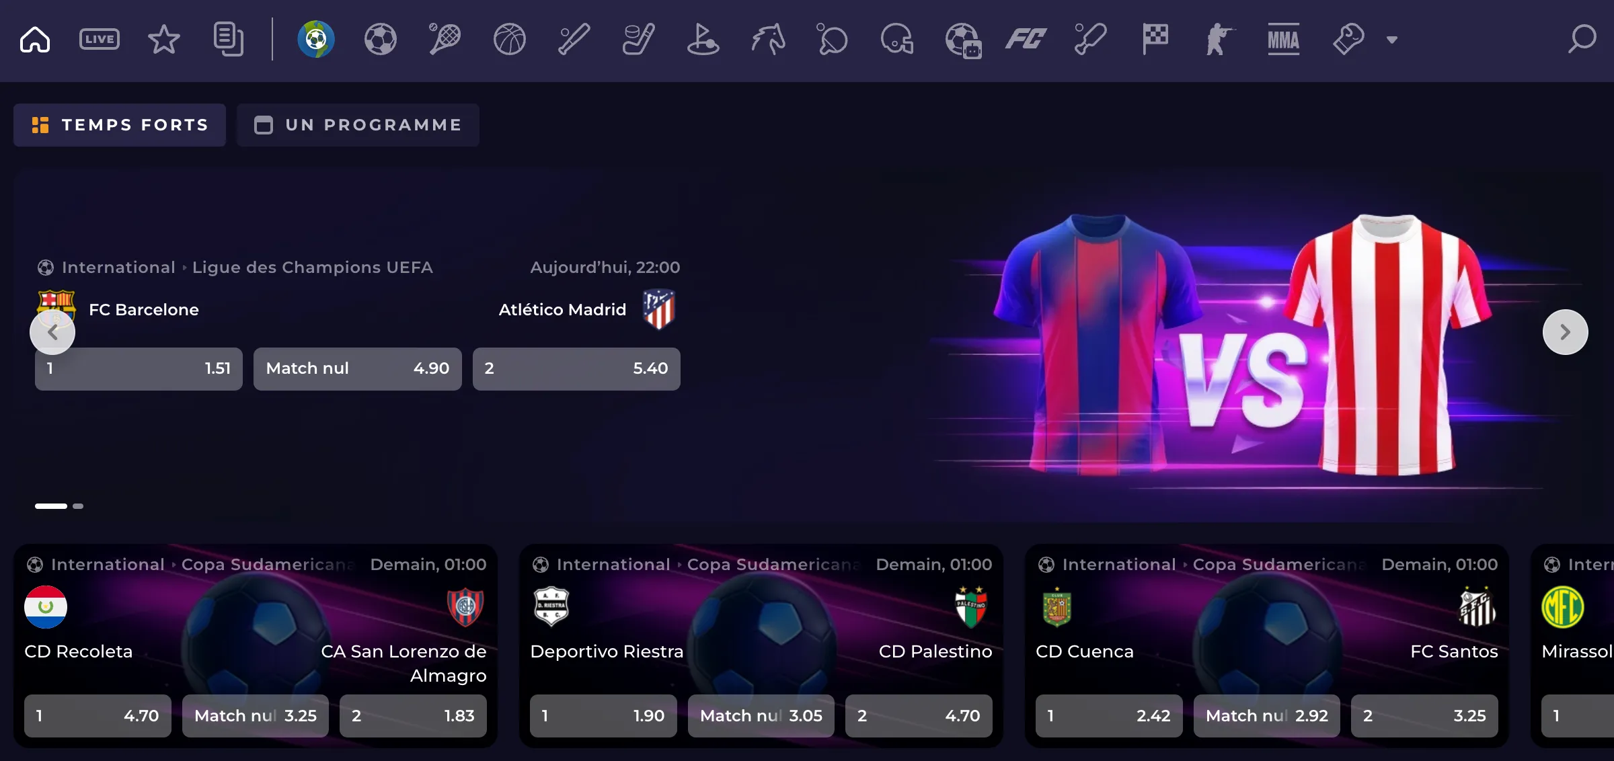Bet on CD Recoleta at 4.70

(x=98, y=716)
